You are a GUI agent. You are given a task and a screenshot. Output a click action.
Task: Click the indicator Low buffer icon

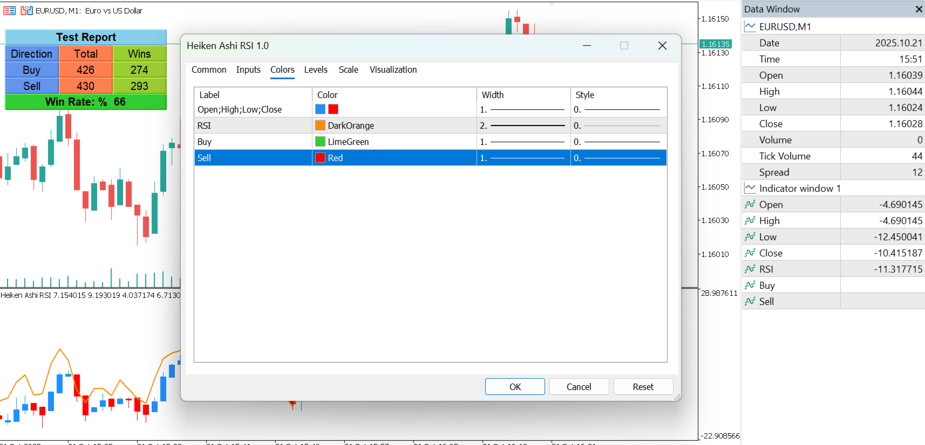[x=750, y=237]
